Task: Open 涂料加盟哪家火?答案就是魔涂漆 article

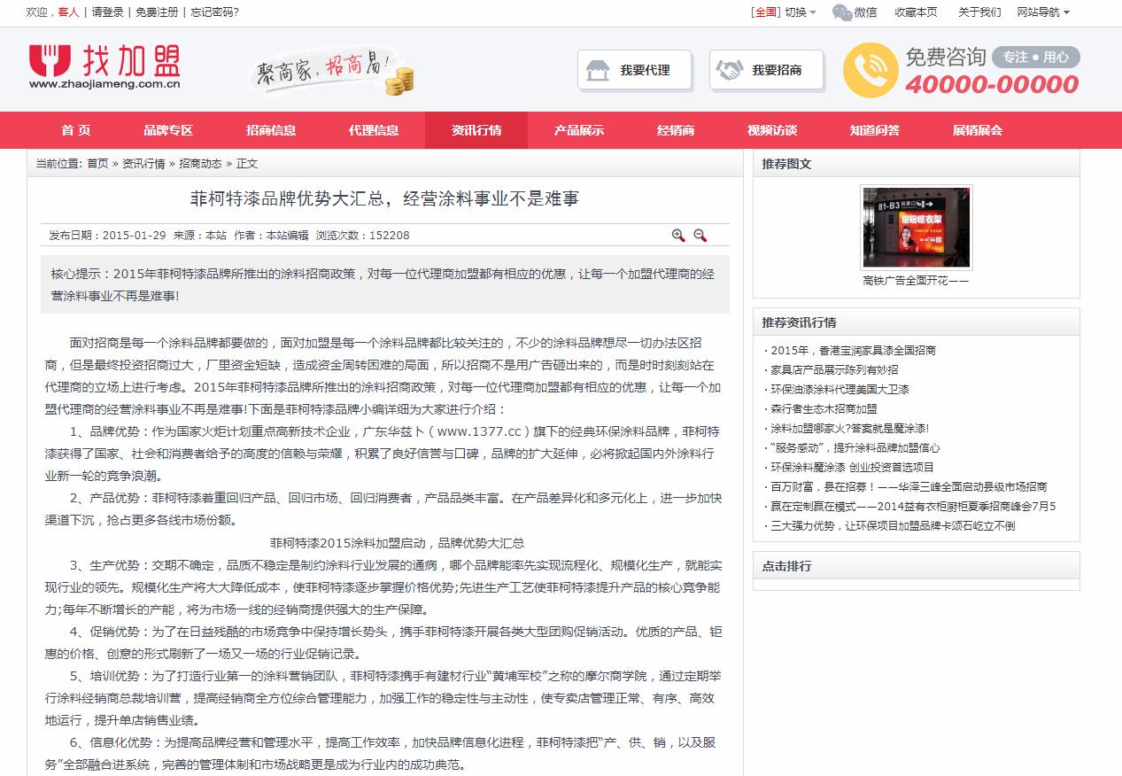Action: click(x=850, y=429)
